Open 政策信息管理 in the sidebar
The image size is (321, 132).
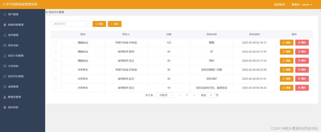coord(23,25)
